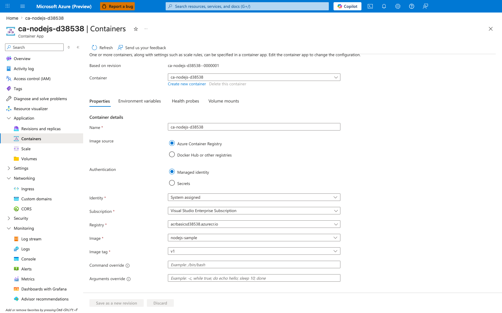This screenshot has height=313, width=502.
Task: Open the Image tag dropdown
Action: click(x=254, y=251)
